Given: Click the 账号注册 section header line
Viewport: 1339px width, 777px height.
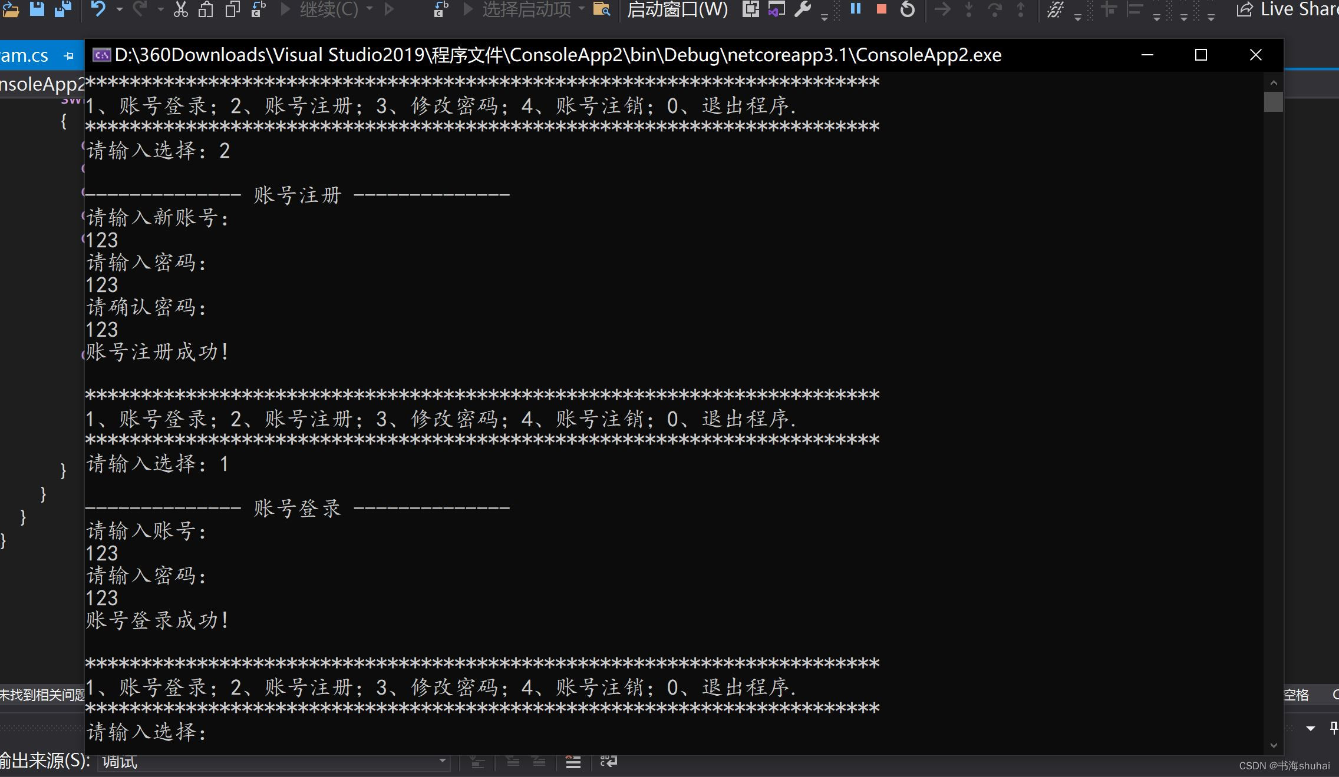Looking at the screenshot, I should click(297, 195).
